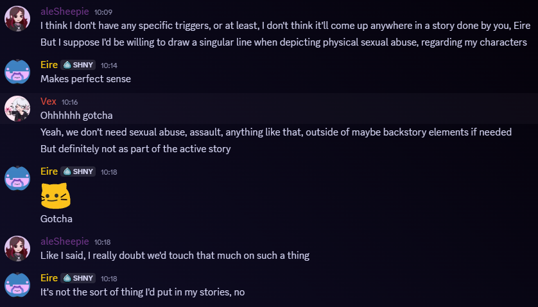
Task: Open aleSheepie's avatar beside "Like I said" message
Action: 17,248
